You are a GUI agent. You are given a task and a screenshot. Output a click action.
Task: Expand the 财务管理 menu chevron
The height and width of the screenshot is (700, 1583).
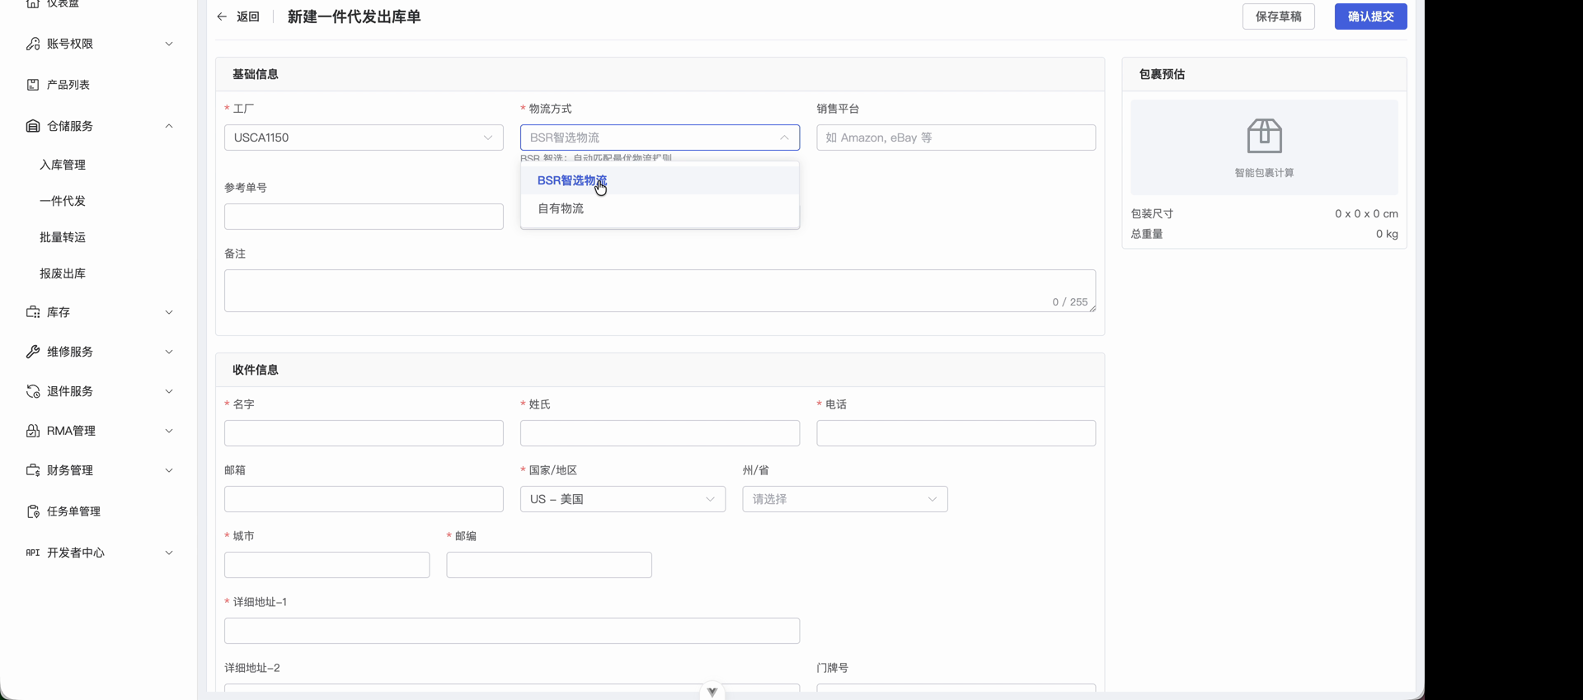tap(169, 470)
